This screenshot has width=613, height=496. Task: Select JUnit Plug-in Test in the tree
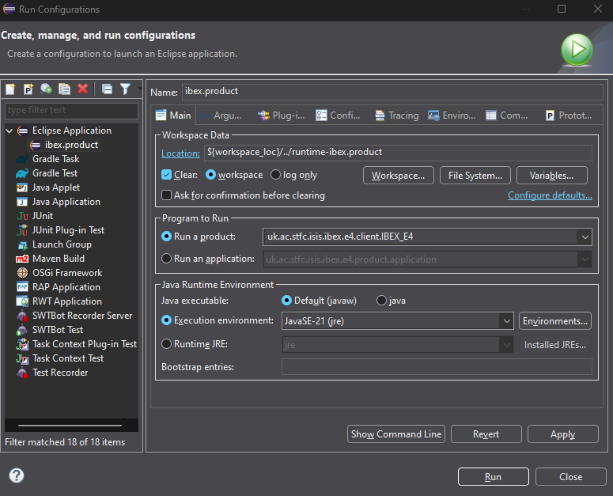click(x=68, y=230)
